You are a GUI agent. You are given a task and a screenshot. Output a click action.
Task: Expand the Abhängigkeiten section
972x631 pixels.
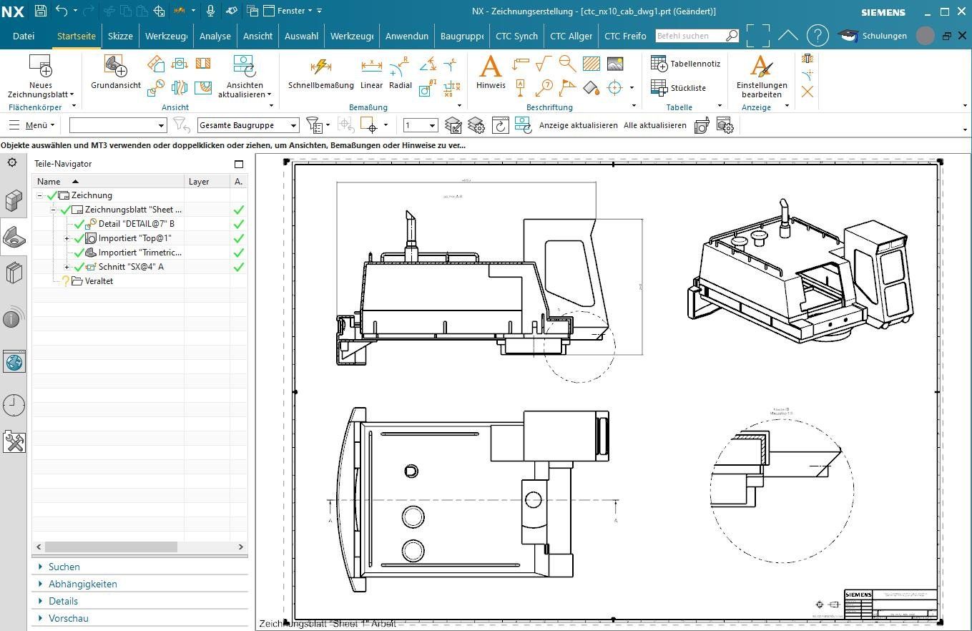(82, 584)
